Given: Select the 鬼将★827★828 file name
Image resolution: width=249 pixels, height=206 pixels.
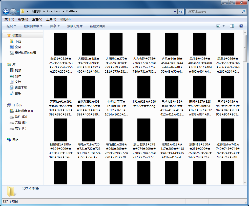Looking at the screenshot, I should (200, 108).
